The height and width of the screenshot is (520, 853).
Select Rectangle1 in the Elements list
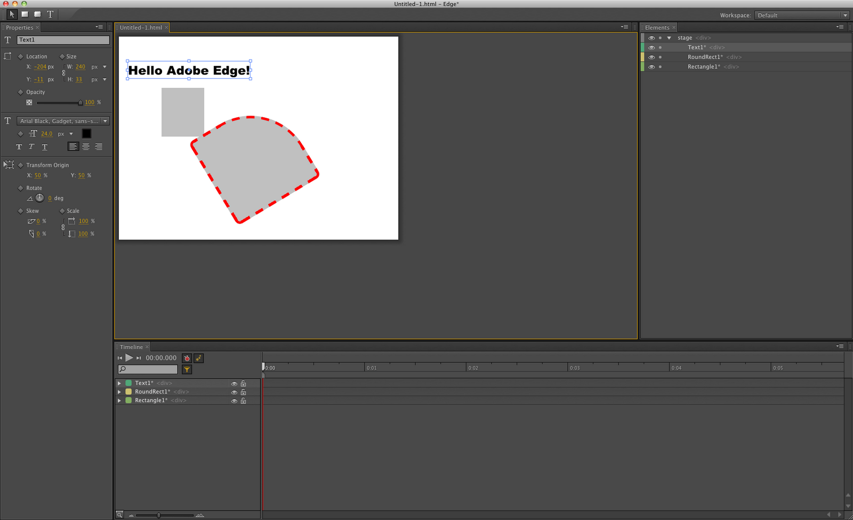pyautogui.click(x=703, y=67)
